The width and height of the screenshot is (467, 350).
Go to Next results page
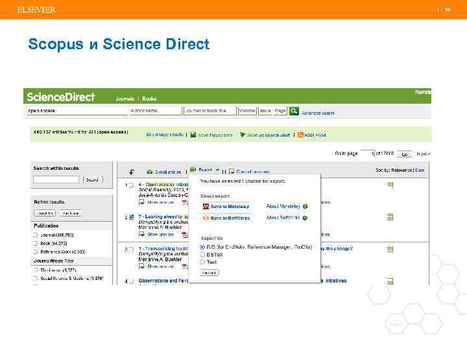click(423, 154)
